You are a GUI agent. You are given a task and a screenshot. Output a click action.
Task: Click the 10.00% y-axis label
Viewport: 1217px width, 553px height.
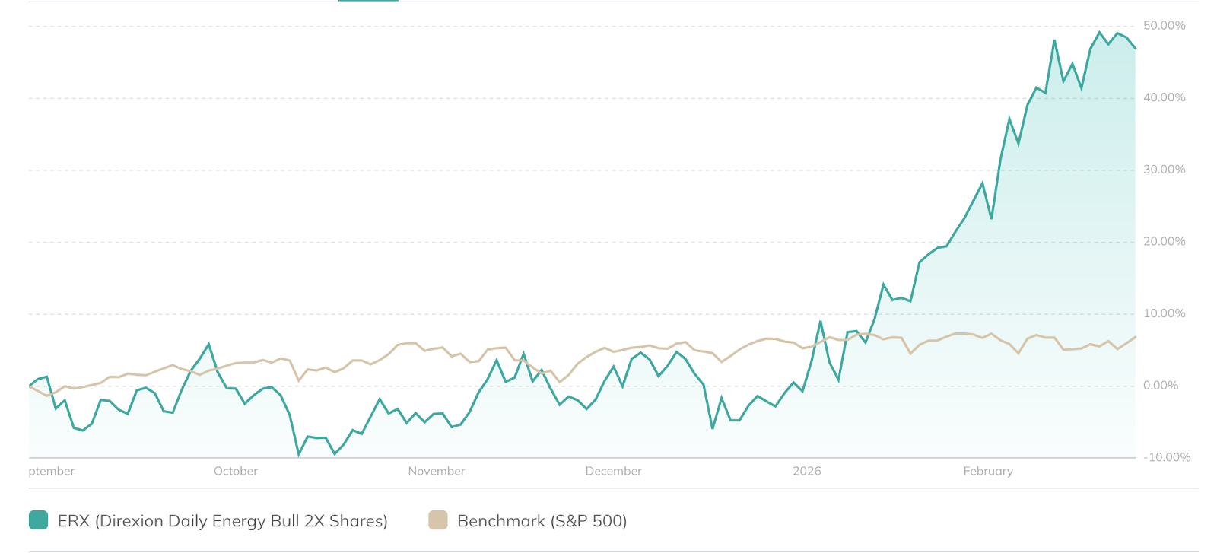tap(1165, 313)
